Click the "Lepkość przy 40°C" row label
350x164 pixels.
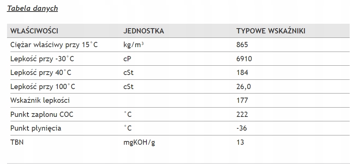pos(42,72)
